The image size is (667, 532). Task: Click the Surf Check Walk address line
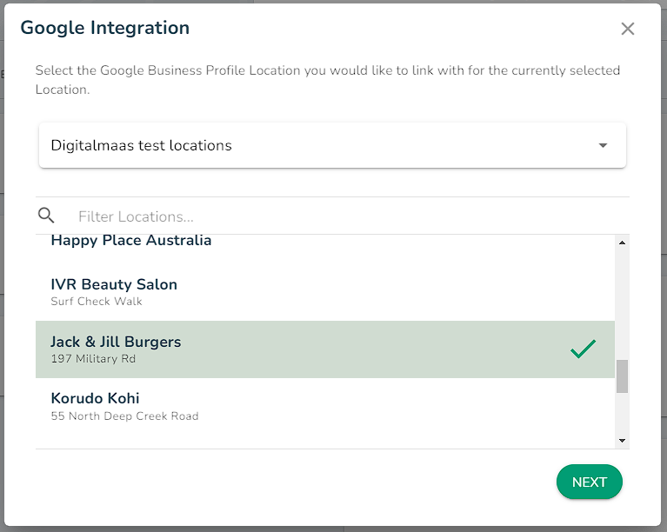pos(97,301)
